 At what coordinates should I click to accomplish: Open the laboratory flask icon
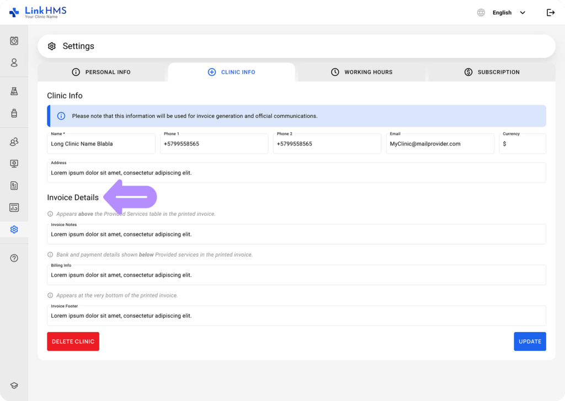(14, 91)
